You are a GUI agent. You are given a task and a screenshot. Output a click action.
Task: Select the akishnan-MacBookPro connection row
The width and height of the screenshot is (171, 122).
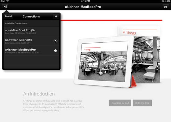pos(31,51)
